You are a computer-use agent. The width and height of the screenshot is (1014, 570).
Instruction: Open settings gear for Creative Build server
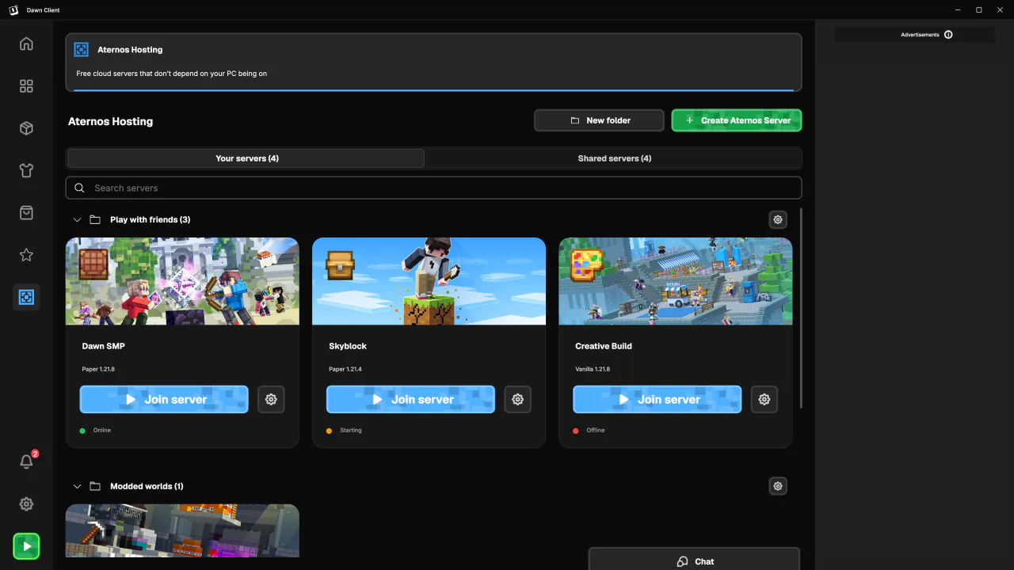point(764,400)
